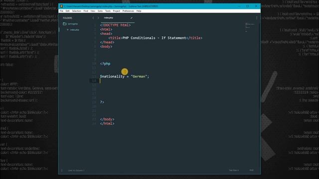Open the Find menu
Image resolution: width=319 pixels, height=179 pixels.
point(86,11)
